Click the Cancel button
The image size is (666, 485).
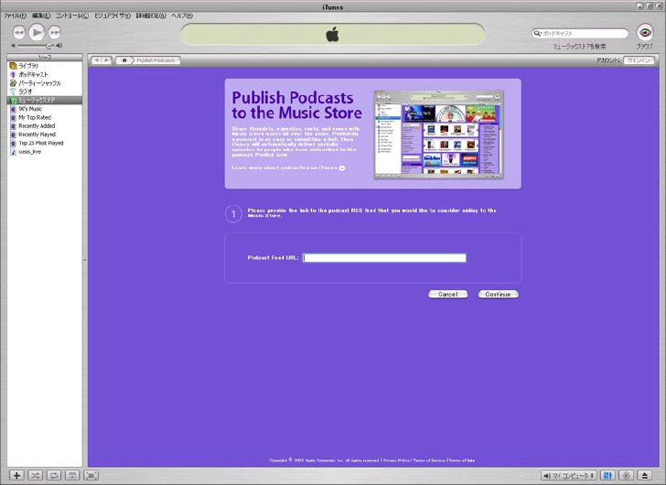(x=447, y=294)
